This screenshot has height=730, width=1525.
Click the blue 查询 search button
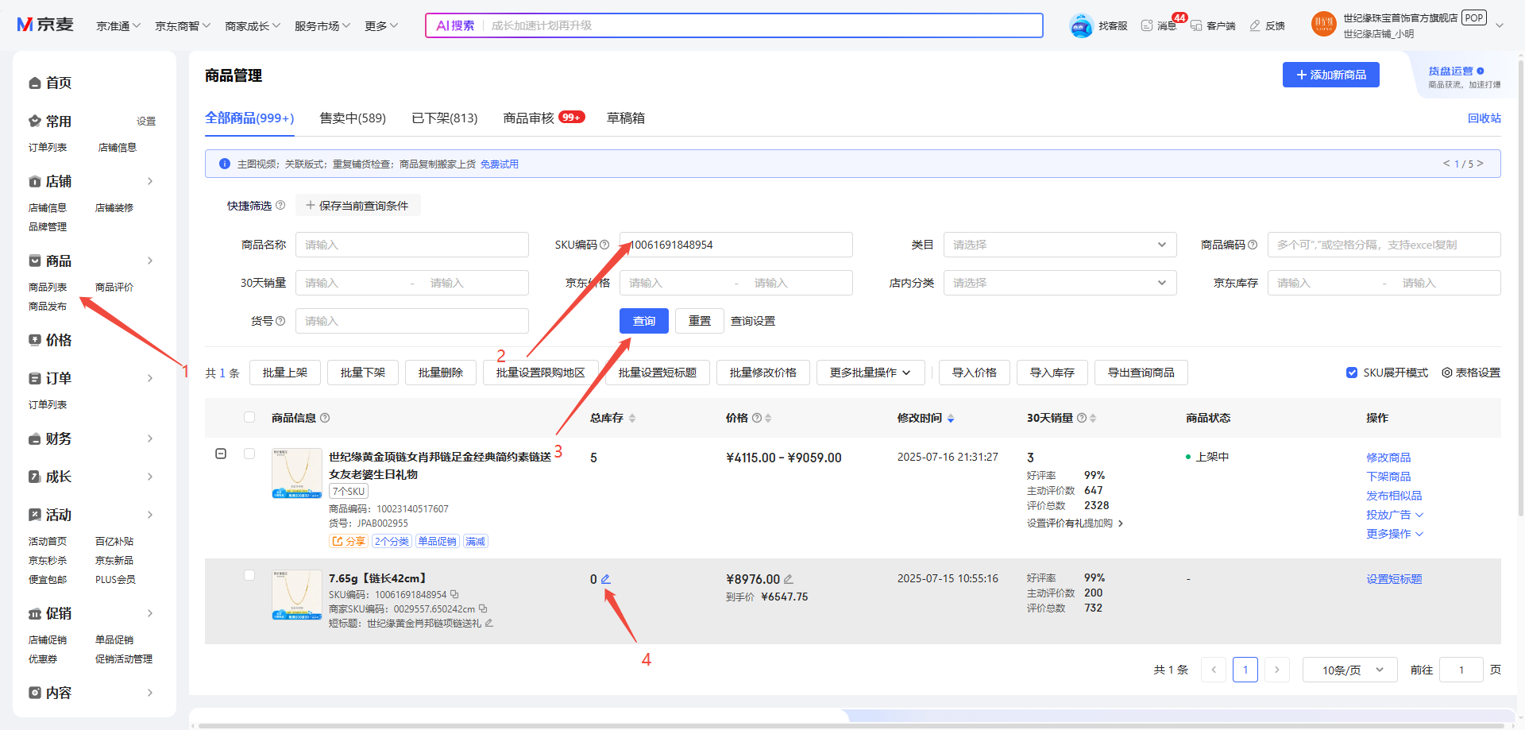coord(643,321)
